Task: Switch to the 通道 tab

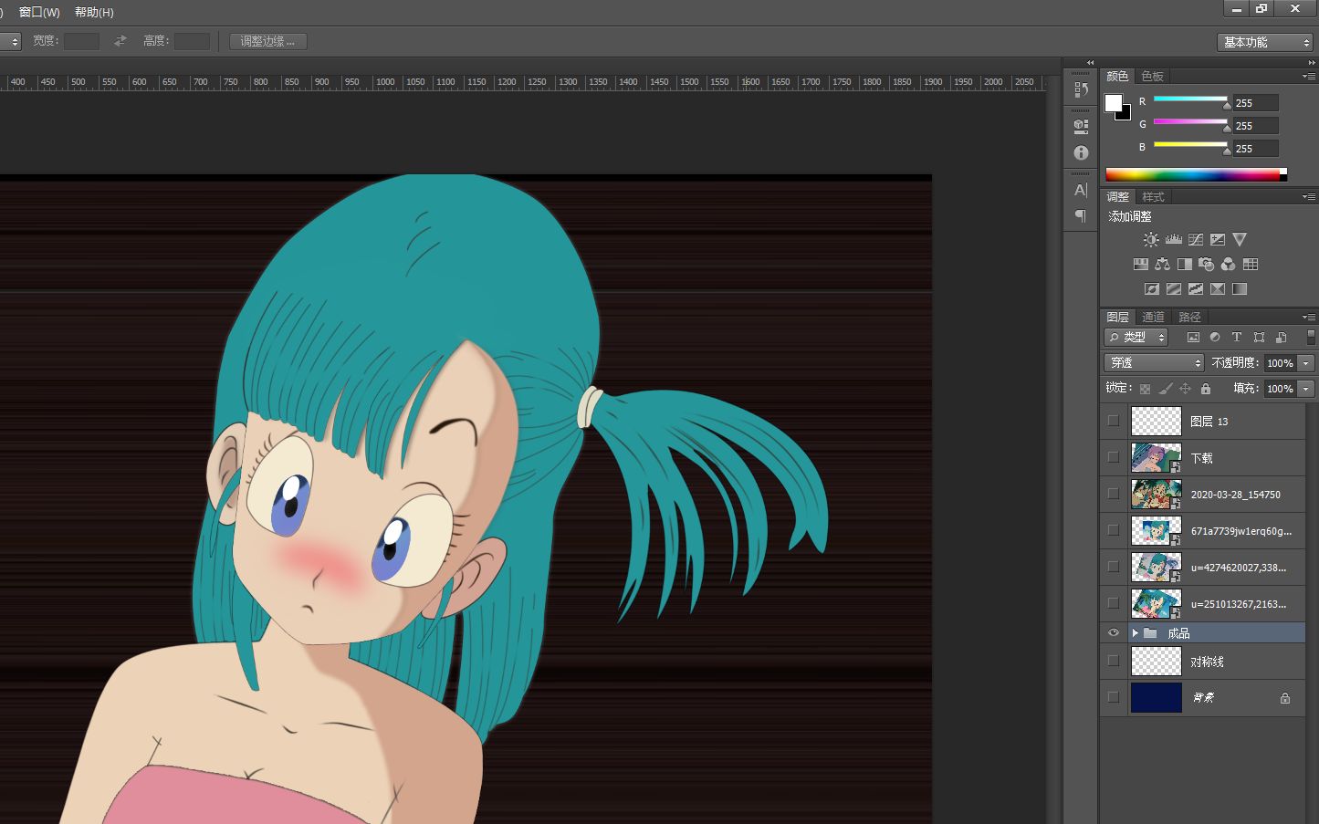Action: (x=1153, y=318)
